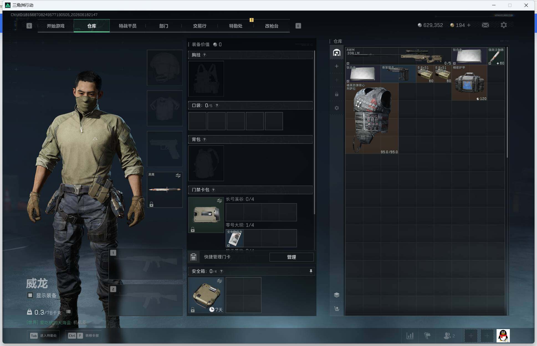Image resolution: width=537 pixels, height=346 pixels.
Task: Select the 骨架狙击 stock item
Action: 398,74
